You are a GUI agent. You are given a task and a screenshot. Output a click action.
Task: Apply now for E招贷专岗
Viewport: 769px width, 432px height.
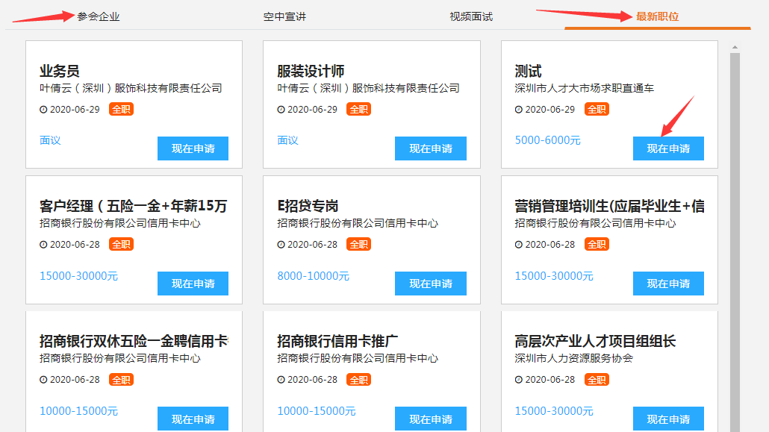(x=431, y=284)
